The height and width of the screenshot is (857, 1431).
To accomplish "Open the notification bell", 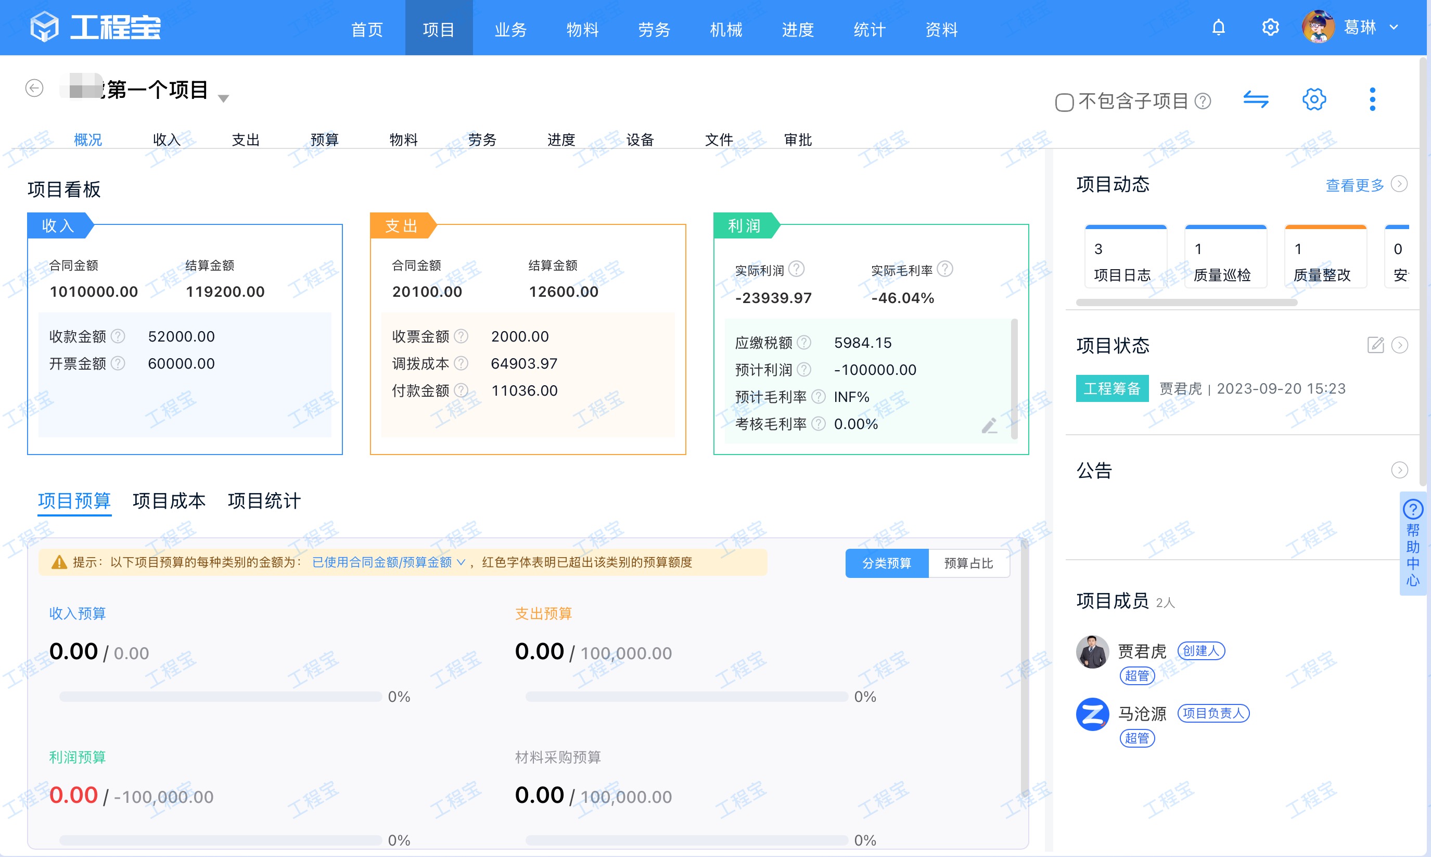I will coord(1218,27).
